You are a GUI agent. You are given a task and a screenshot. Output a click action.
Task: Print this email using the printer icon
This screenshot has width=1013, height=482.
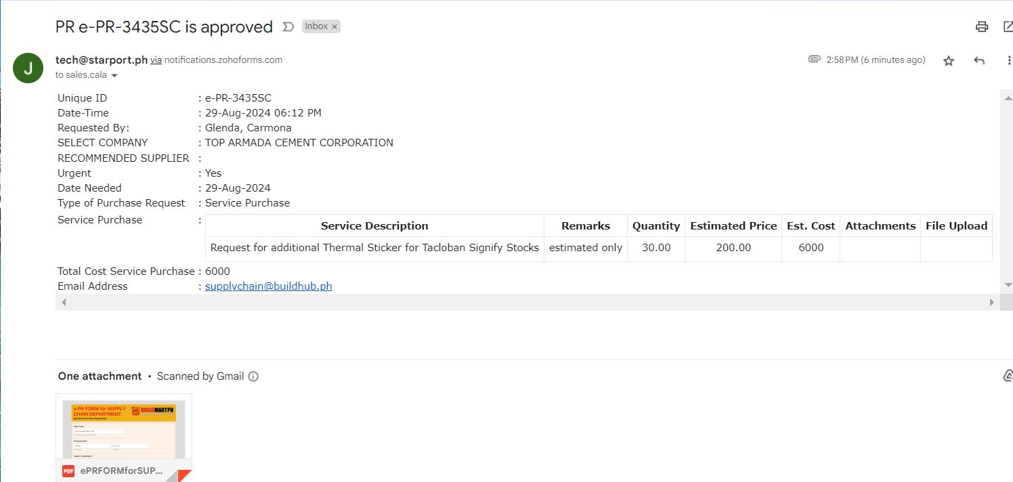pyautogui.click(x=981, y=27)
